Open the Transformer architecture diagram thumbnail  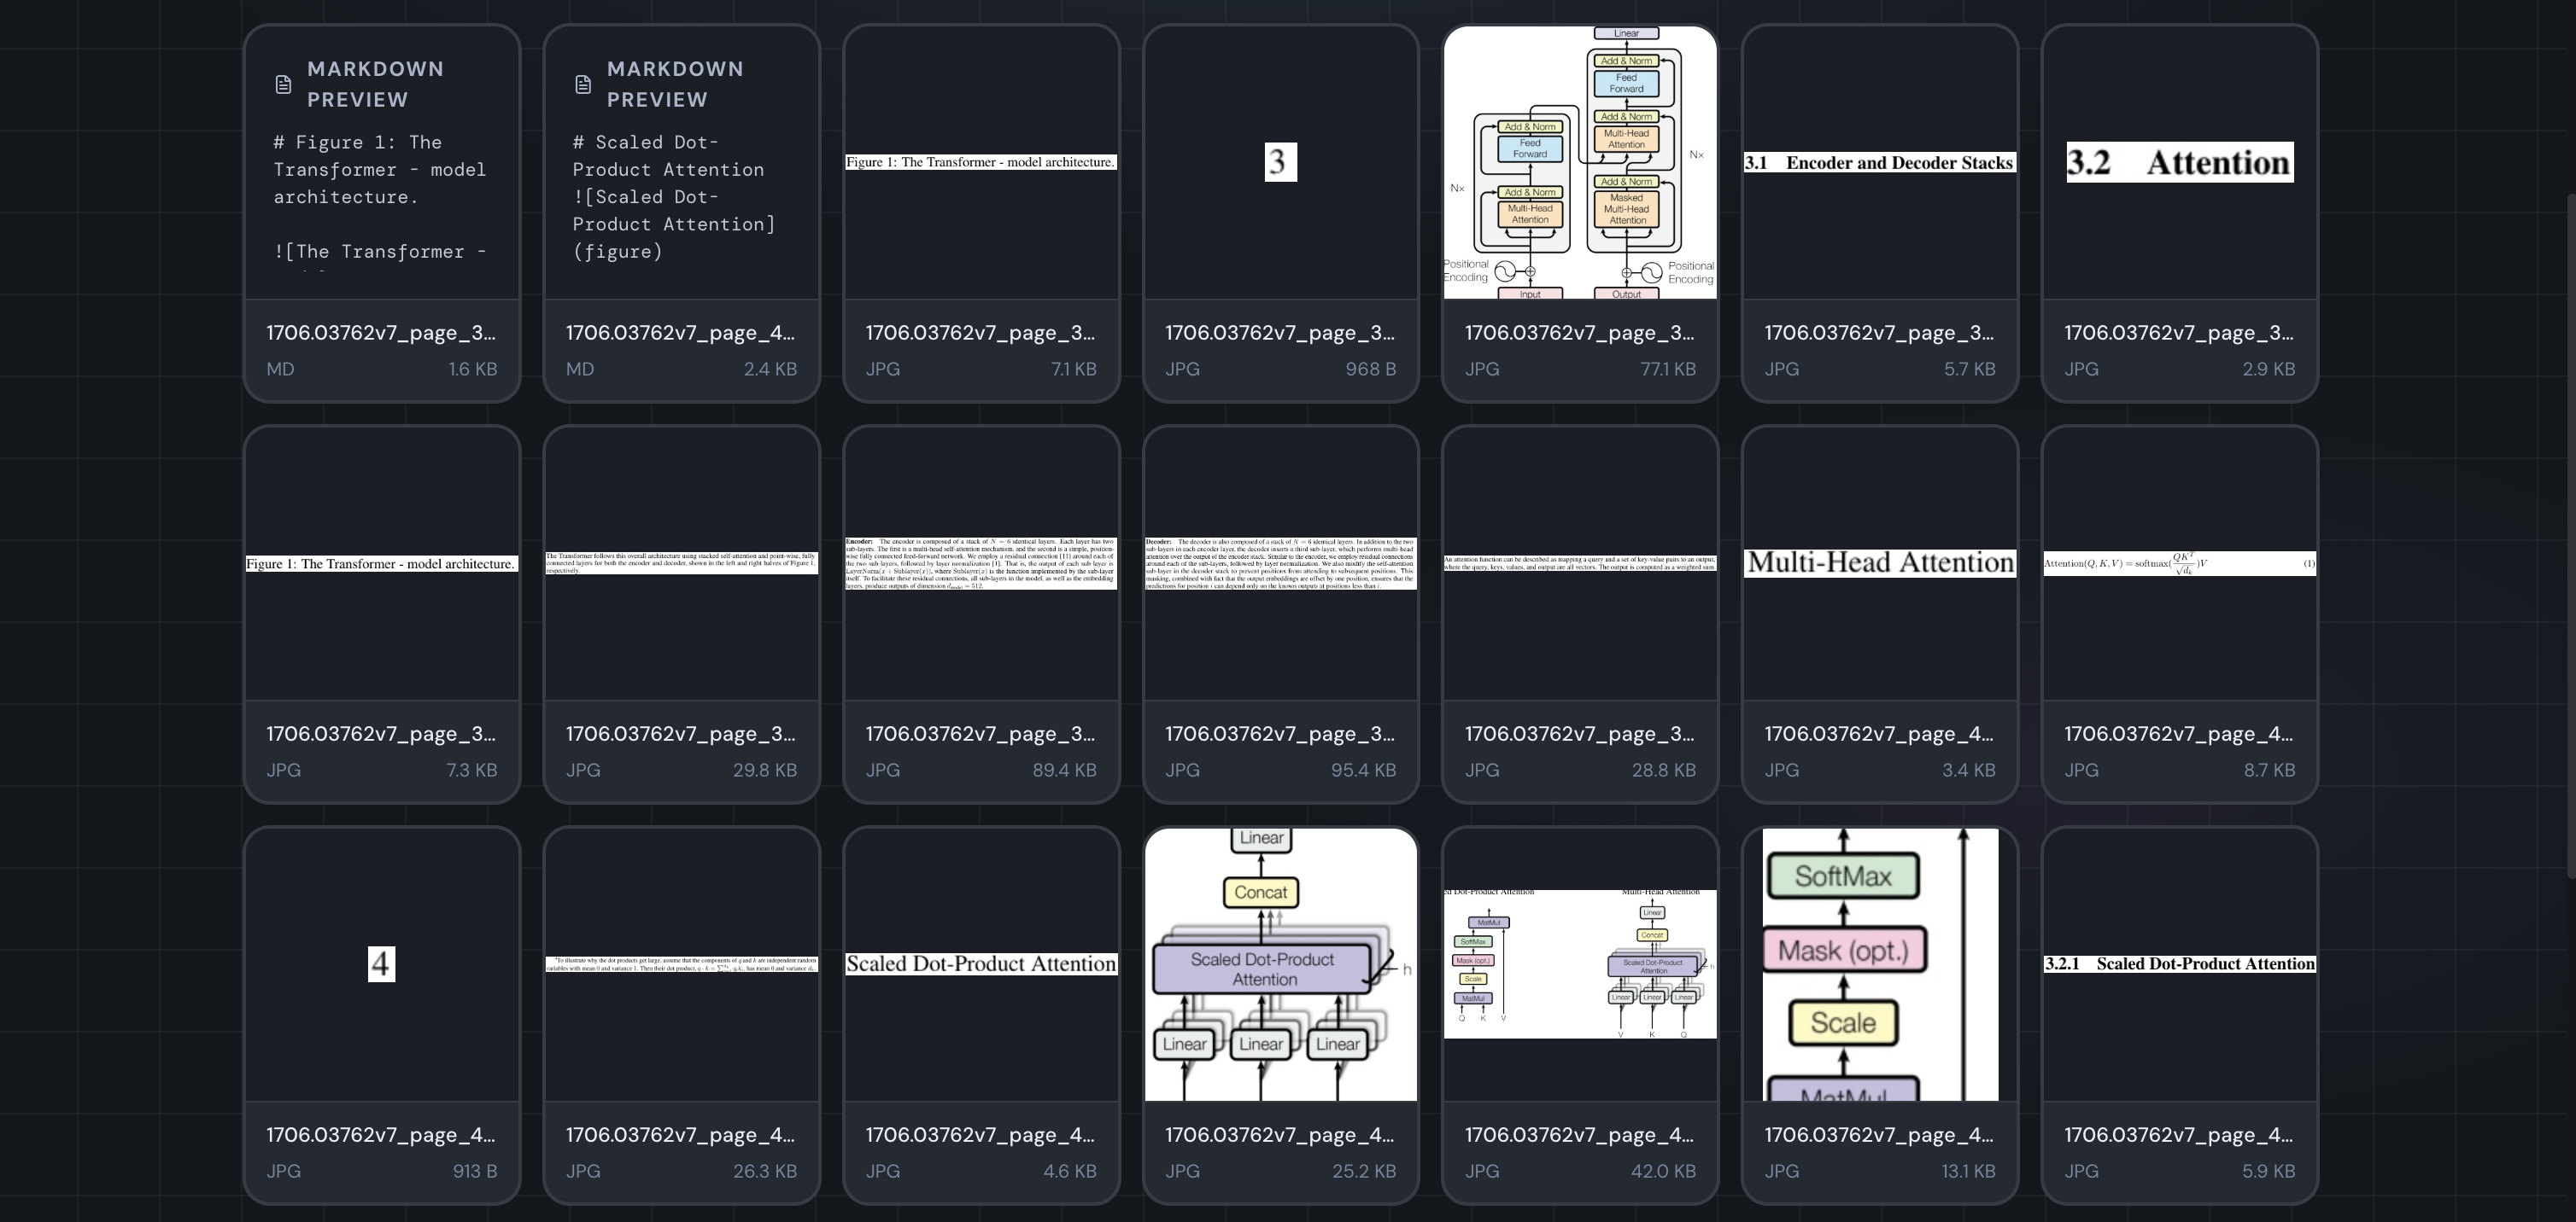[x=1580, y=163]
